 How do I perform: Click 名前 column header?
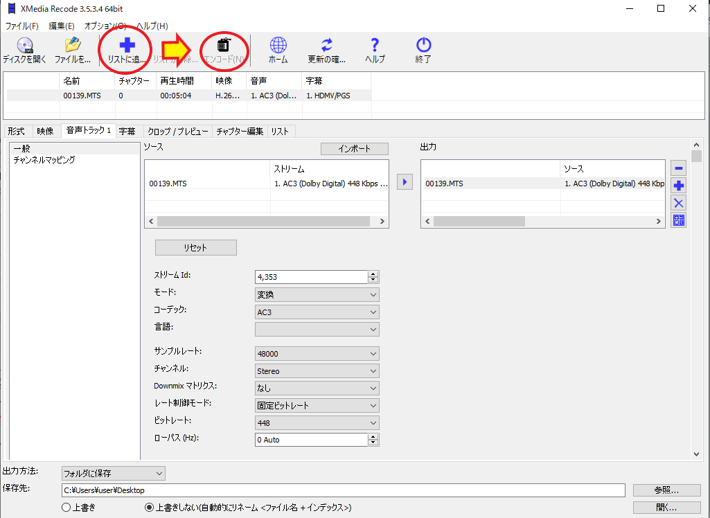[x=87, y=81]
